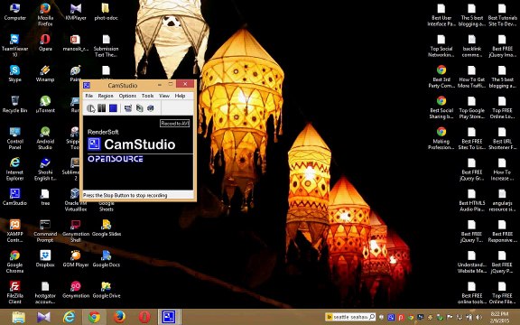This screenshot has width=520, height=325.
Task: Open Internet Explorer from the taskbar
Action: point(70,317)
